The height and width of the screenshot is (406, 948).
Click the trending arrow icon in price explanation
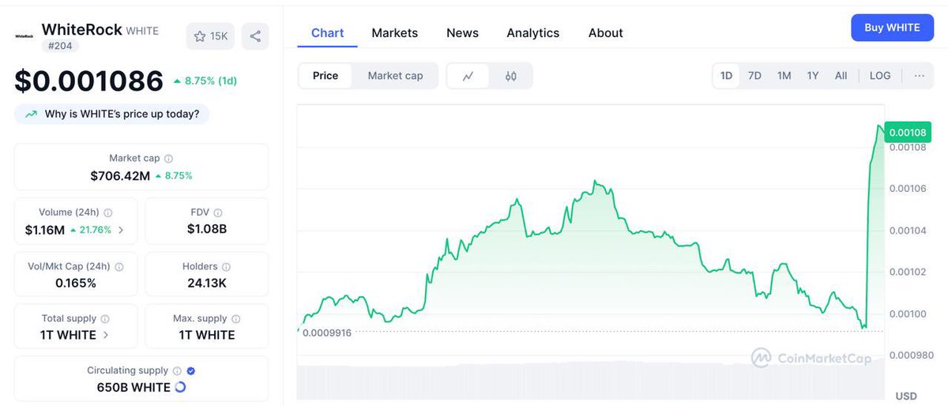tap(32, 115)
